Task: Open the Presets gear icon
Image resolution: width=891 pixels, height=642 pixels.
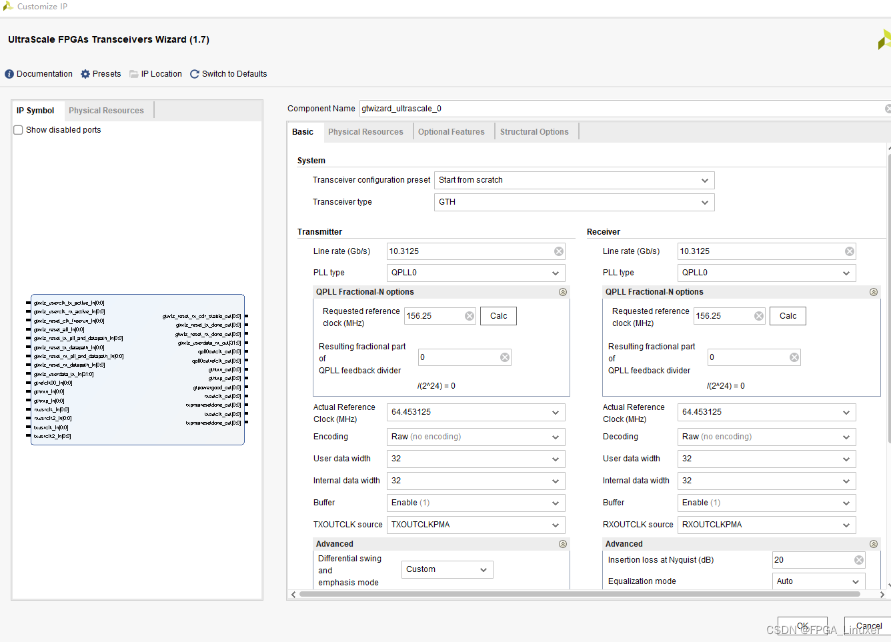Action: tap(85, 74)
